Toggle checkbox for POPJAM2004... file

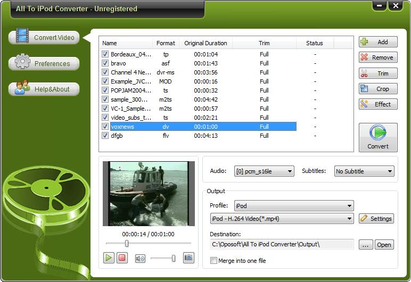pyautogui.click(x=105, y=90)
